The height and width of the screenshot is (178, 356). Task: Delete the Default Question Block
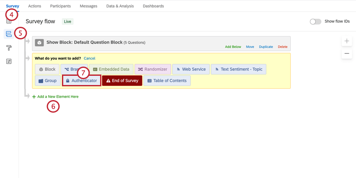283,47
